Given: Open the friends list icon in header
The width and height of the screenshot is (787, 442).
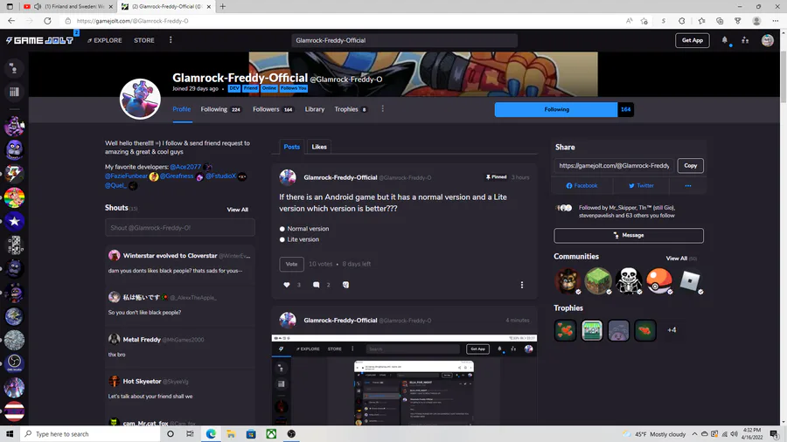Looking at the screenshot, I should pos(745,40).
